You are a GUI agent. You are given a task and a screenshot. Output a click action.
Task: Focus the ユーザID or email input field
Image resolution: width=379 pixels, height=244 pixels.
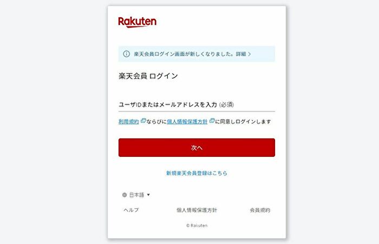tap(197, 104)
